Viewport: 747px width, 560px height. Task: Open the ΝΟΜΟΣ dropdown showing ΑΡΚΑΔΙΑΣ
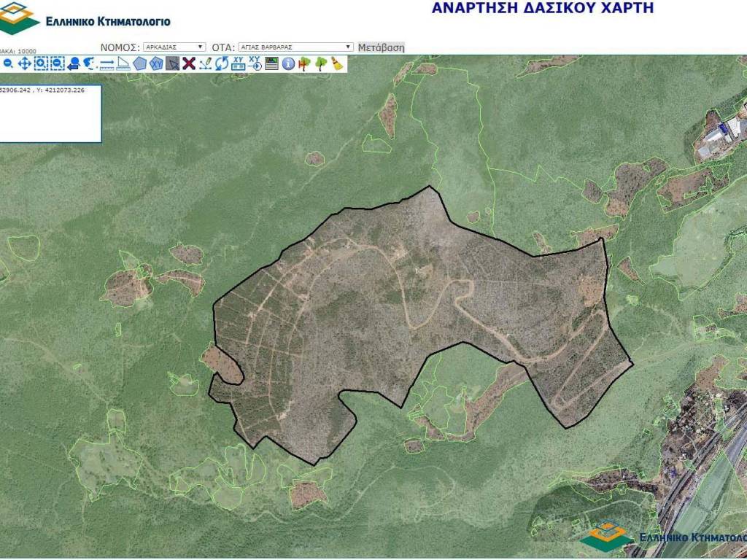coord(174,47)
